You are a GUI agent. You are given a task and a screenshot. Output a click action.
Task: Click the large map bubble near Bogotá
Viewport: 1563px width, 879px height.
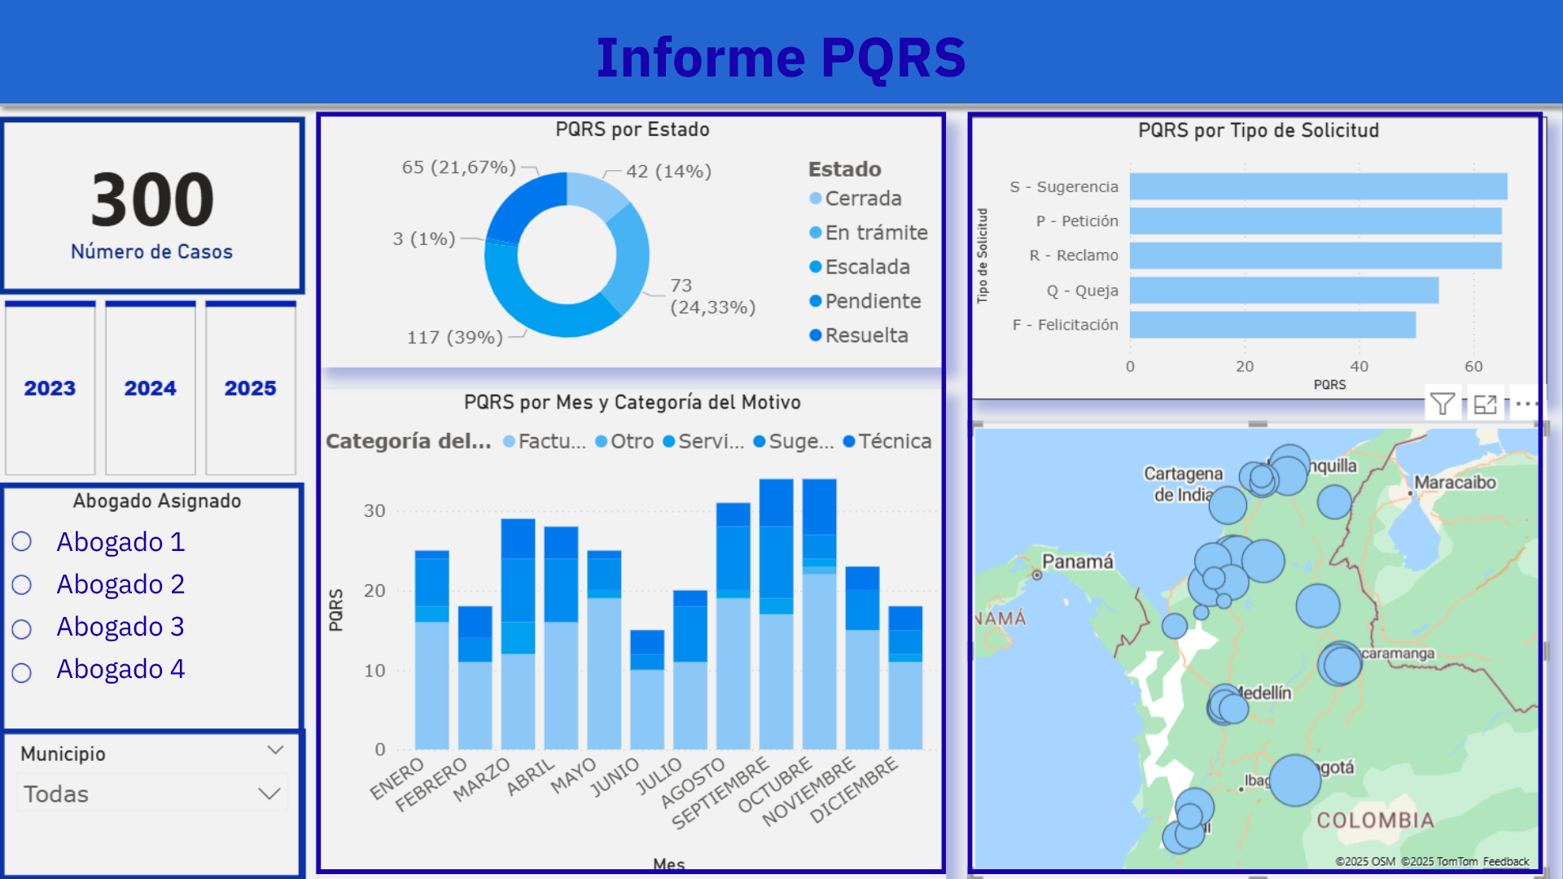tap(1295, 781)
